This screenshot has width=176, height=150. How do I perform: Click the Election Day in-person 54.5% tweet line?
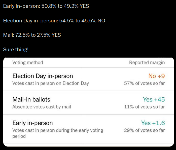click(54, 21)
